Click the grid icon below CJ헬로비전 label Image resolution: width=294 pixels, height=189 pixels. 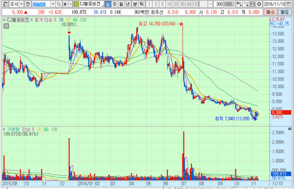5,27
